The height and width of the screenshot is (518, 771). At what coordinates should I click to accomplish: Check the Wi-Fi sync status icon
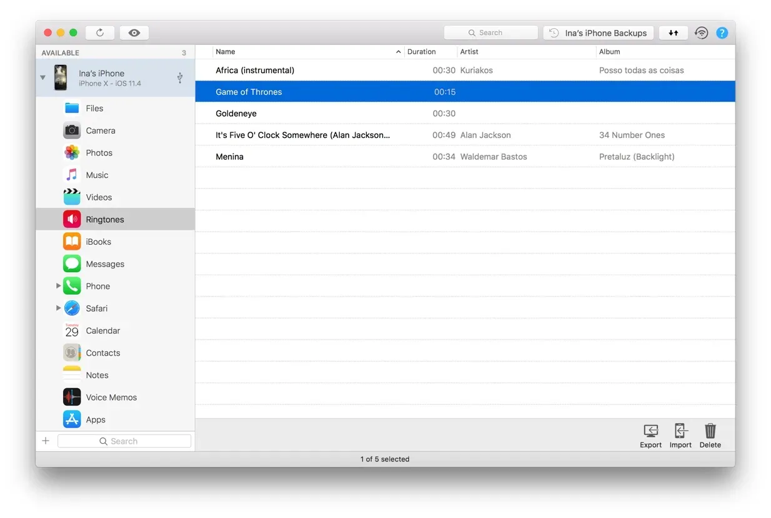(x=700, y=32)
